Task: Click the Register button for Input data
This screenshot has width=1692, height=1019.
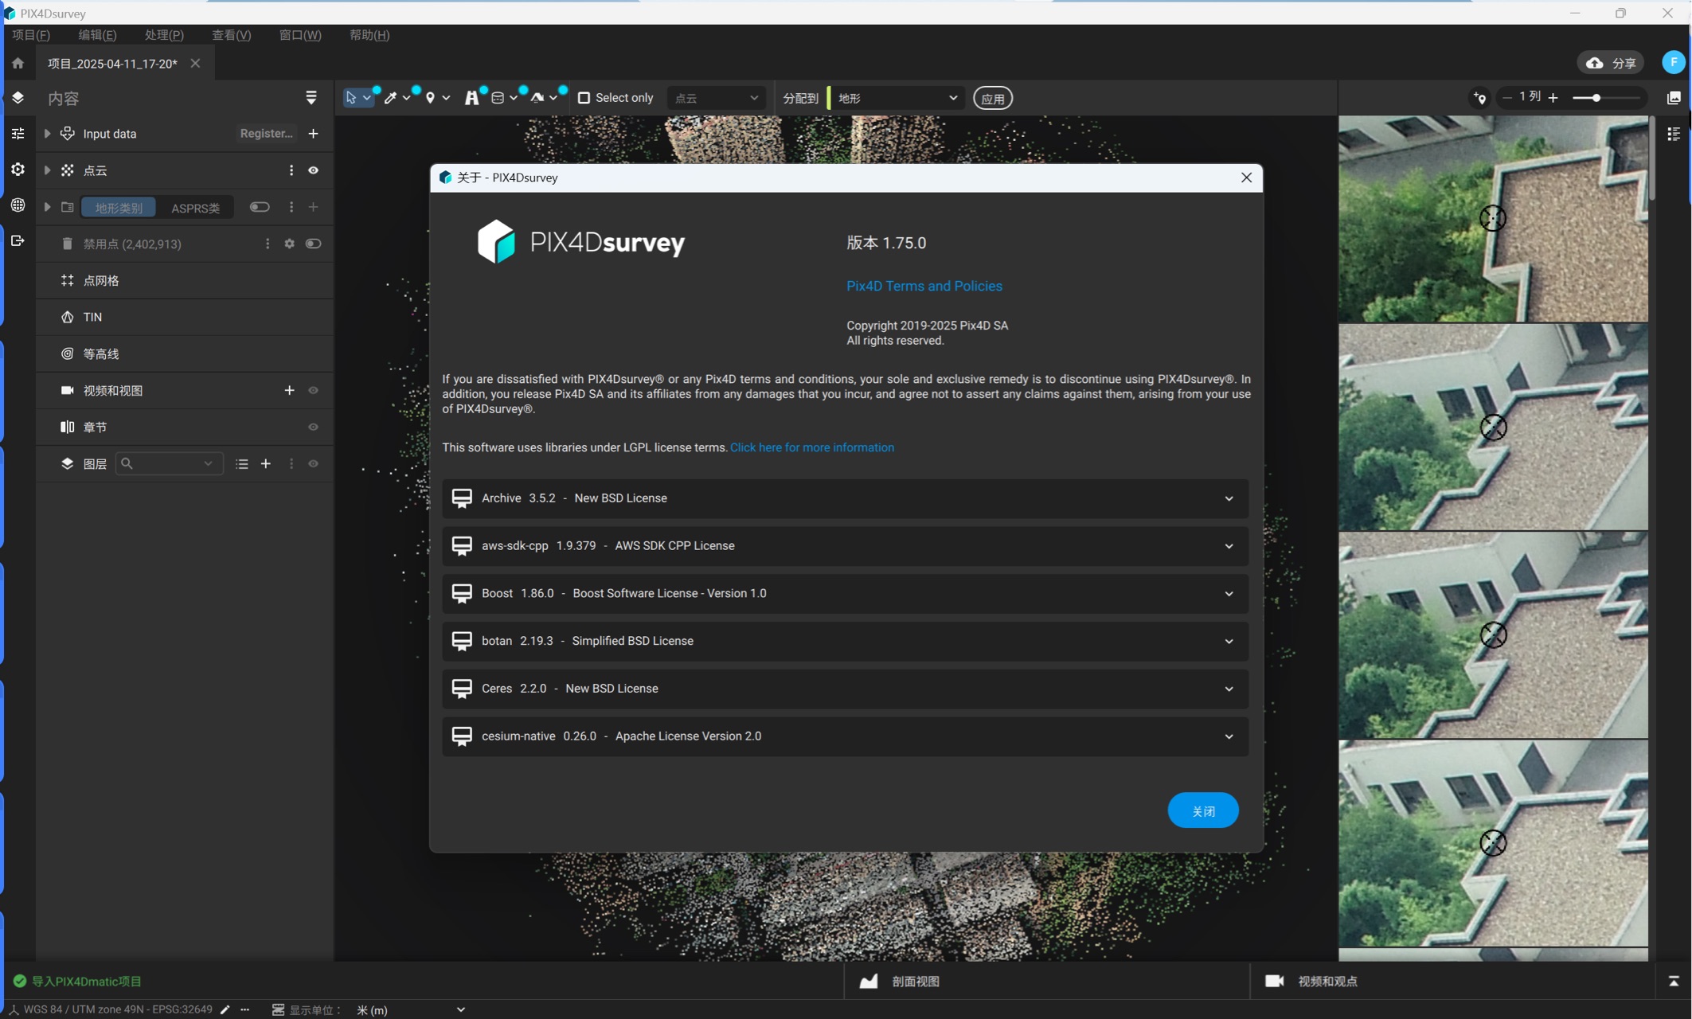Action: 267,134
